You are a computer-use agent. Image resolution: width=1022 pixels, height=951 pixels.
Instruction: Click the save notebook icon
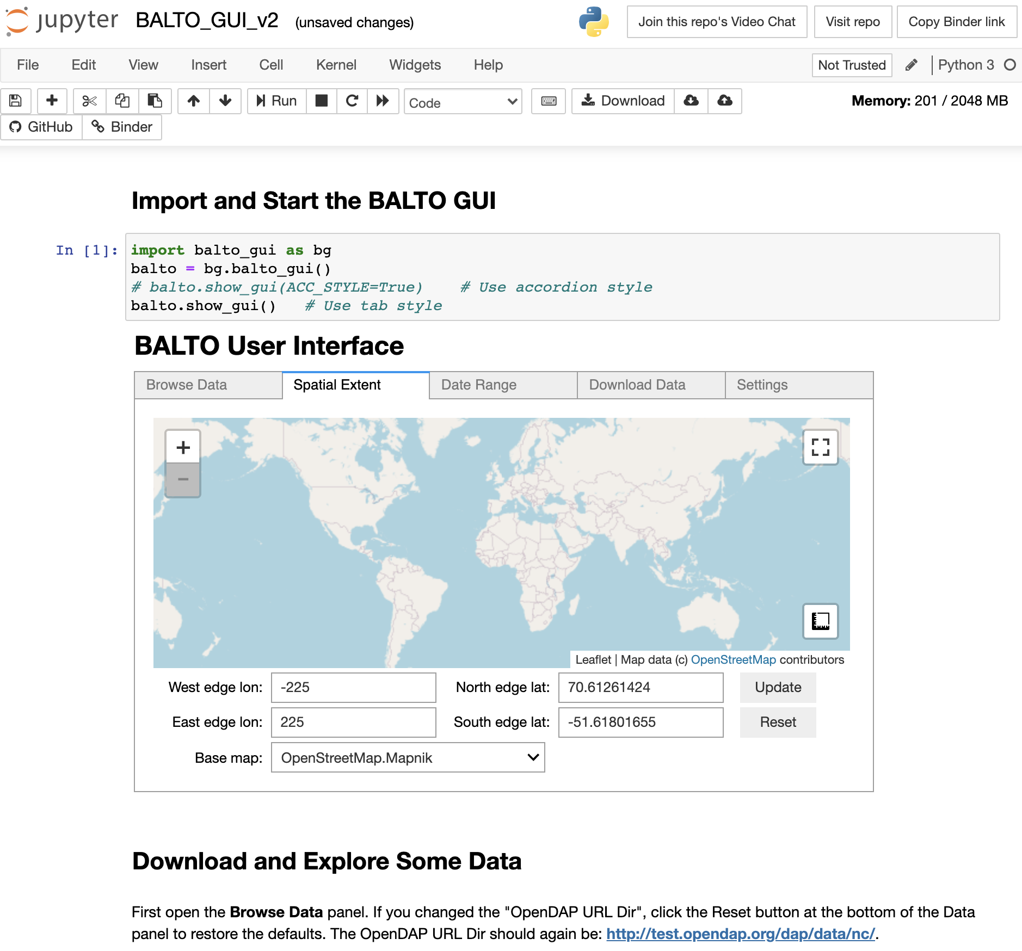[x=16, y=101]
